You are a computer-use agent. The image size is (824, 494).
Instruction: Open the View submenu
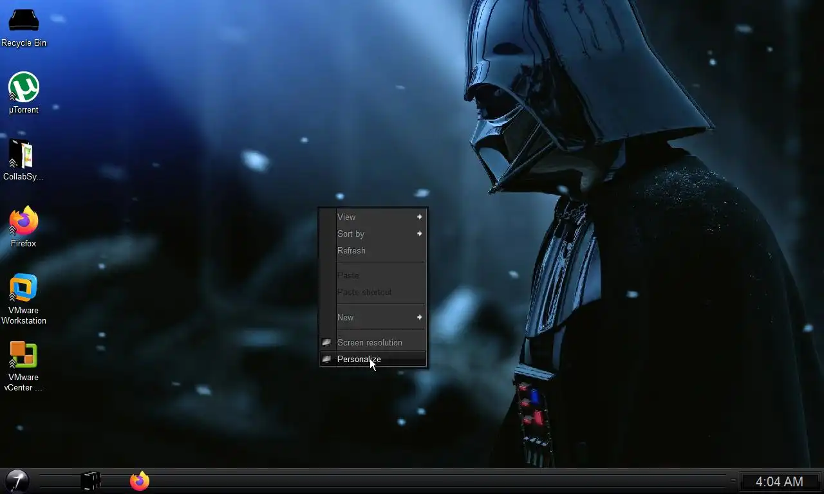pyautogui.click(x=373, y=217)
